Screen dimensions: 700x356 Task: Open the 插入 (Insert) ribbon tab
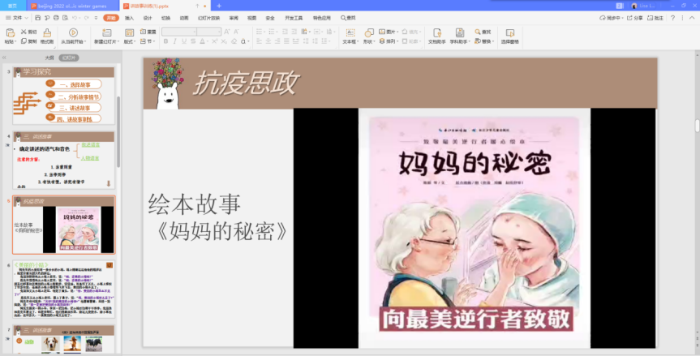[129, 17]
